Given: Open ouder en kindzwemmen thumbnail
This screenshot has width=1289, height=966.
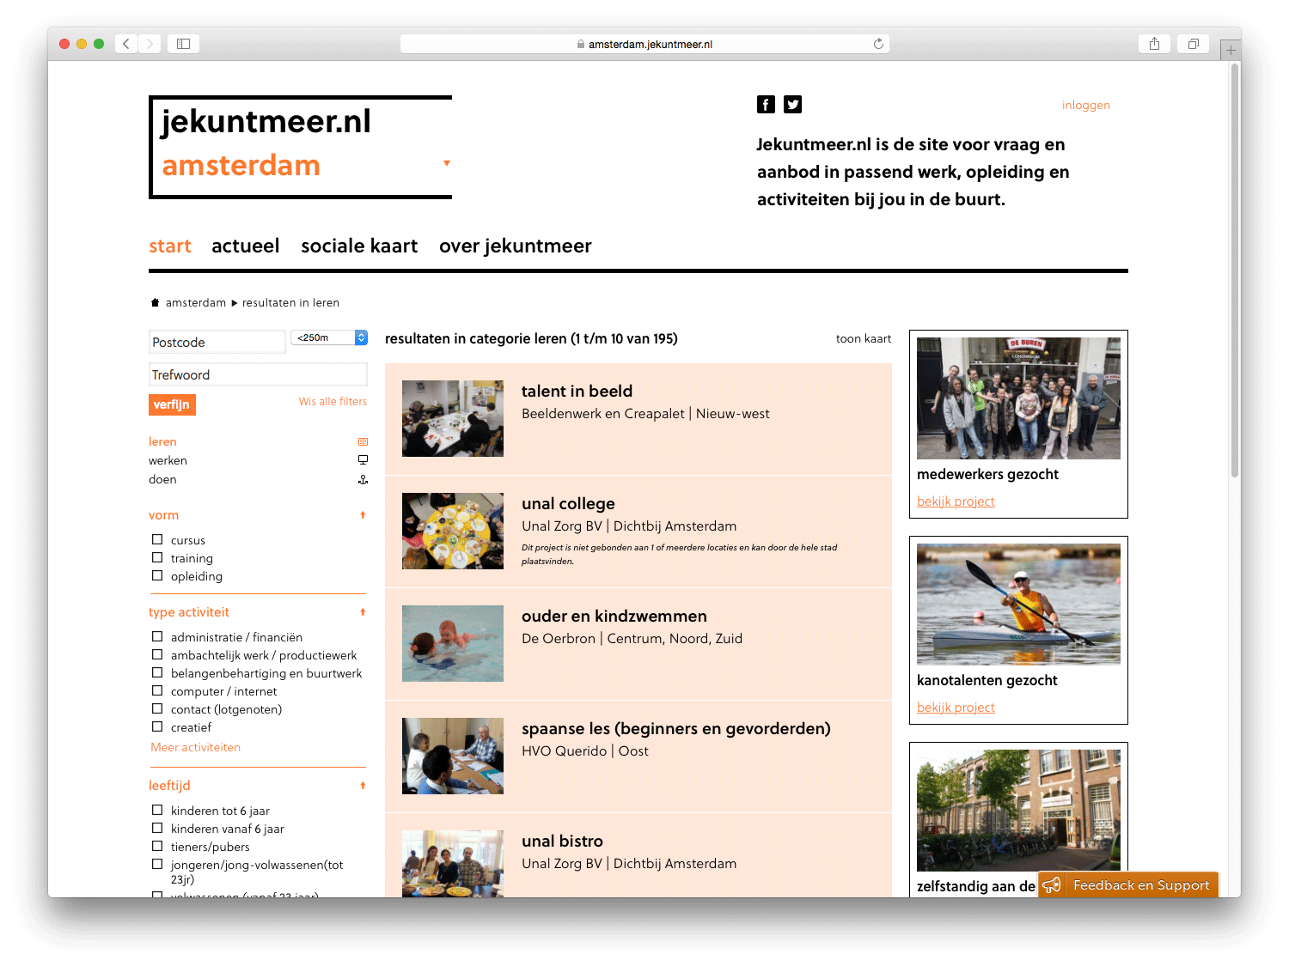Looking at the screenshot, I should 453,643.
